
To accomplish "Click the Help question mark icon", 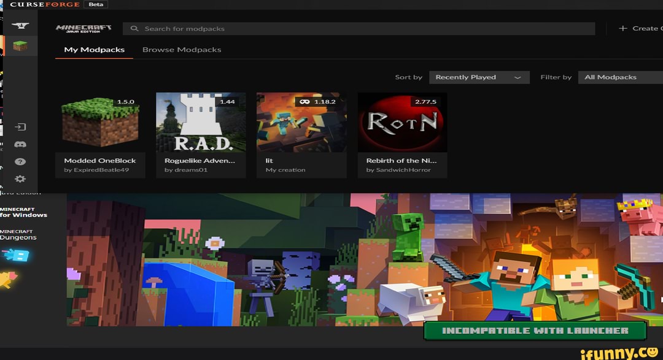I will pyautogui.click(x=21, y=161).
